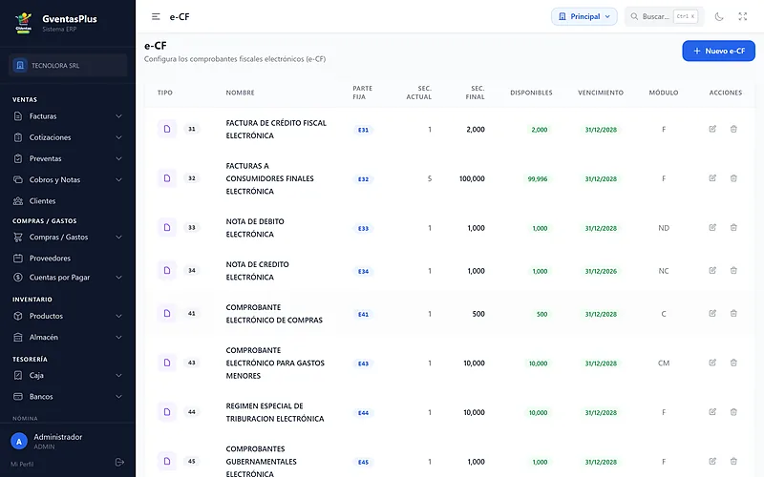Viewport: 764px width, 477px height.
Task: Expand the Almacén menu chevron
Action: 118,338
